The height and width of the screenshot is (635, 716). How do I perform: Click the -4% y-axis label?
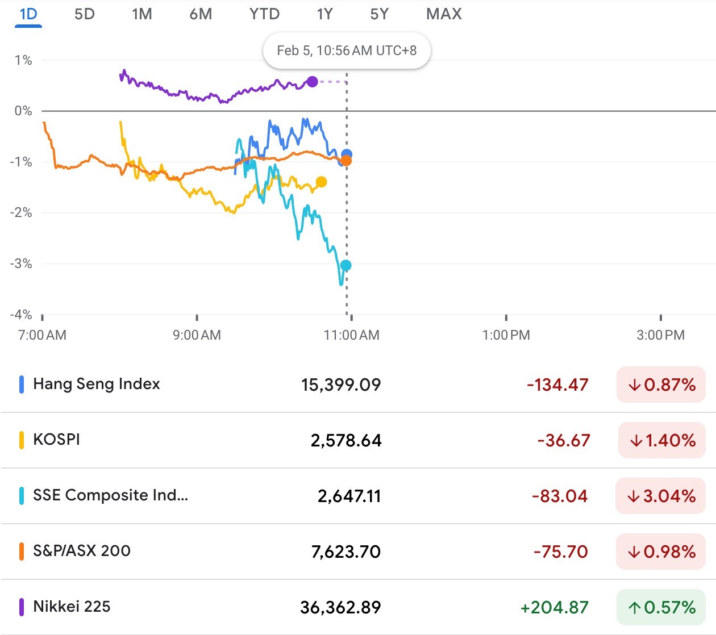(21, 315)
